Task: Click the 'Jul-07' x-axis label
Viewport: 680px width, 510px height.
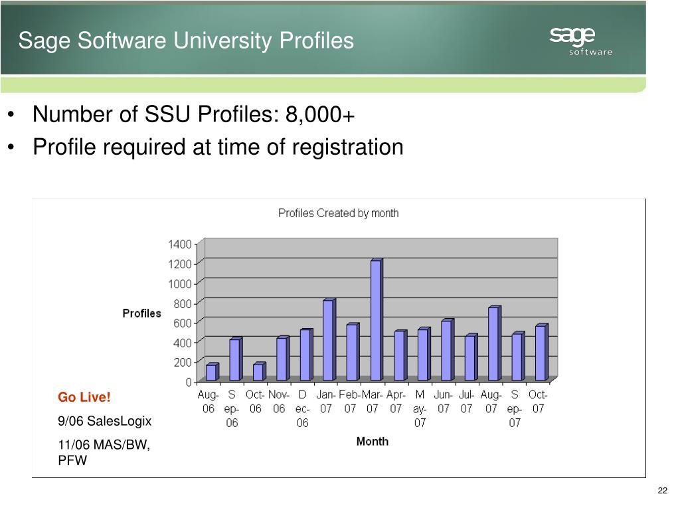Action: (466, 402)
